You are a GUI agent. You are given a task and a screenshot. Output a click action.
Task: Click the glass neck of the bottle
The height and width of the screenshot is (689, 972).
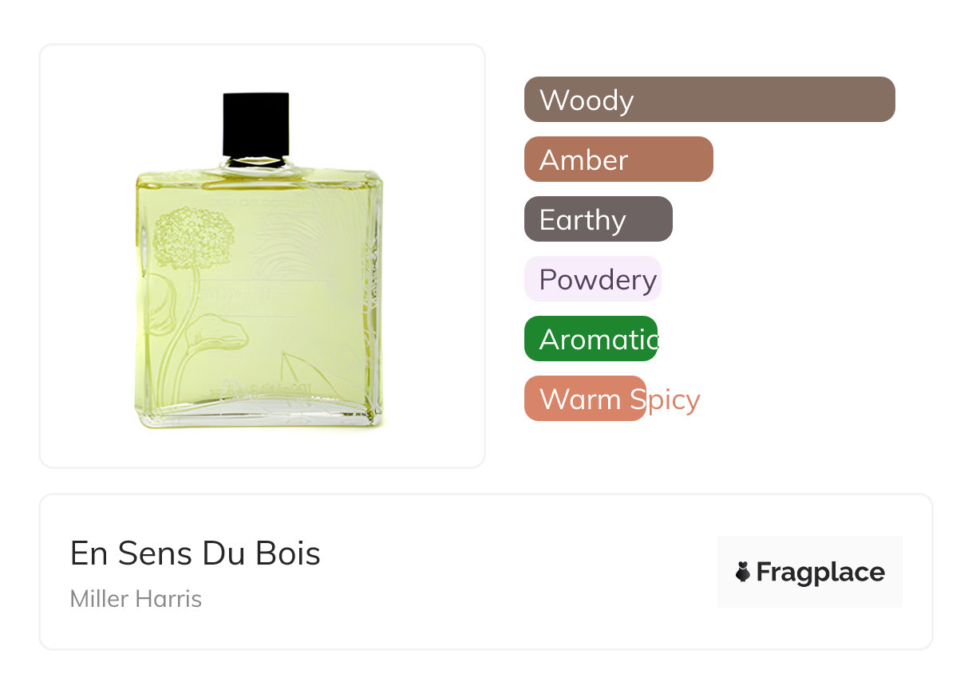point(256,163)
